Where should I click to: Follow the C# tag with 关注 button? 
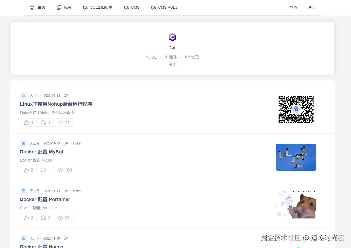click(x=173, y=65)
